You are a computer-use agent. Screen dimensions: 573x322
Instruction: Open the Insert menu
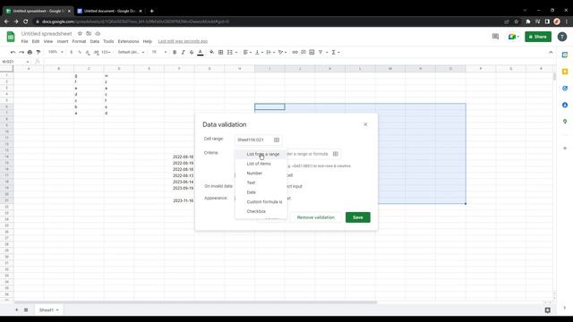[x=63, y=42]
